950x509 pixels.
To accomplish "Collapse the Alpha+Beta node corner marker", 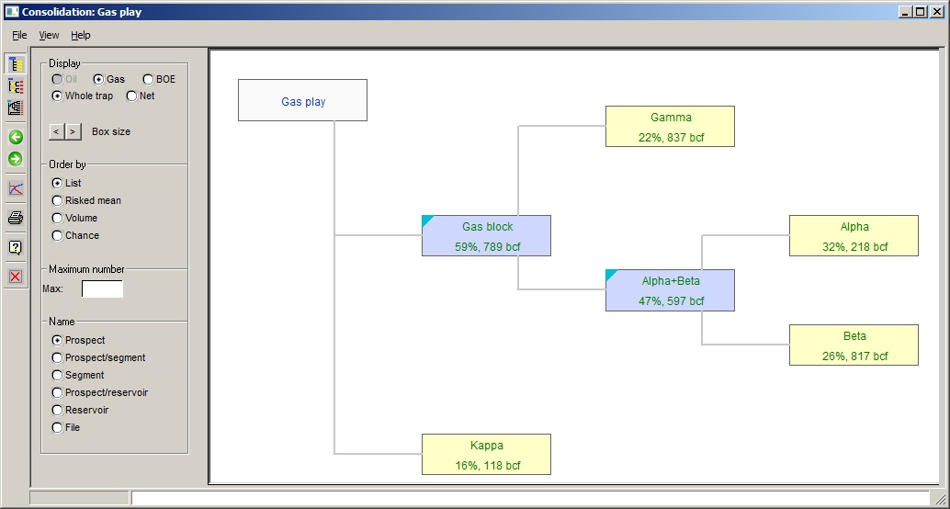I will click(x=610, y=274).
